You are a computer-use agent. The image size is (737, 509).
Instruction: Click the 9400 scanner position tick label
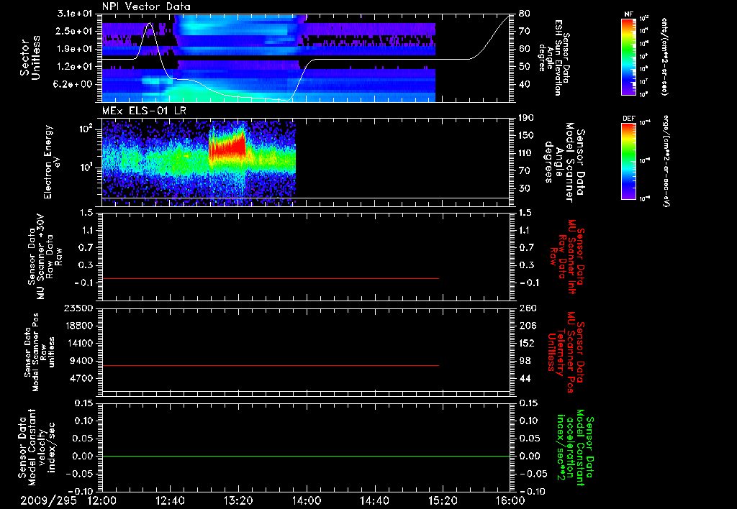click(x=81, y=361)
